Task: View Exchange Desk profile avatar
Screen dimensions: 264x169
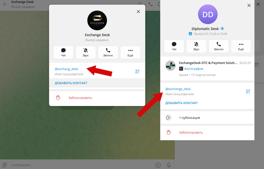Action: (x=97, y=20)
